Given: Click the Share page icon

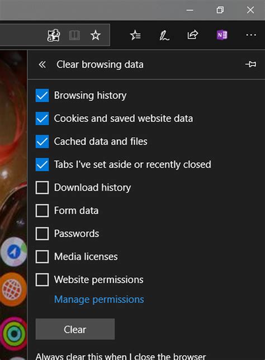Looking at the screenshot, I should (x=193, y=35).
